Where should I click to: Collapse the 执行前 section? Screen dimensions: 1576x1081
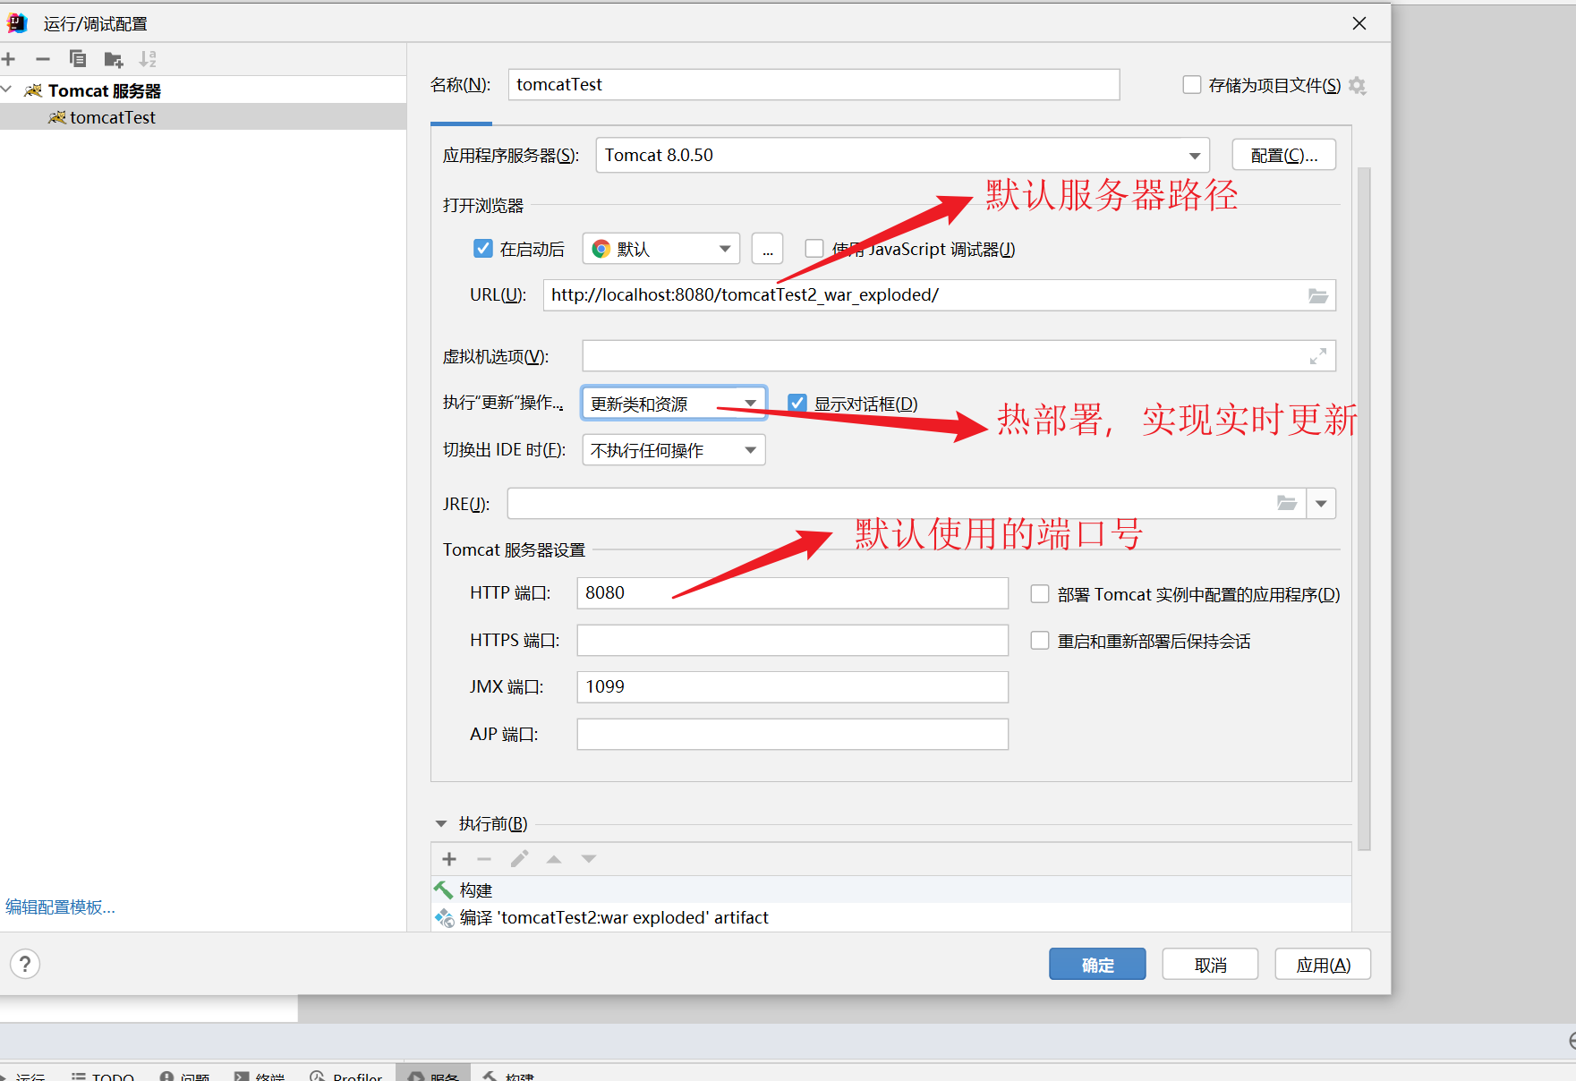click(441, 823)
